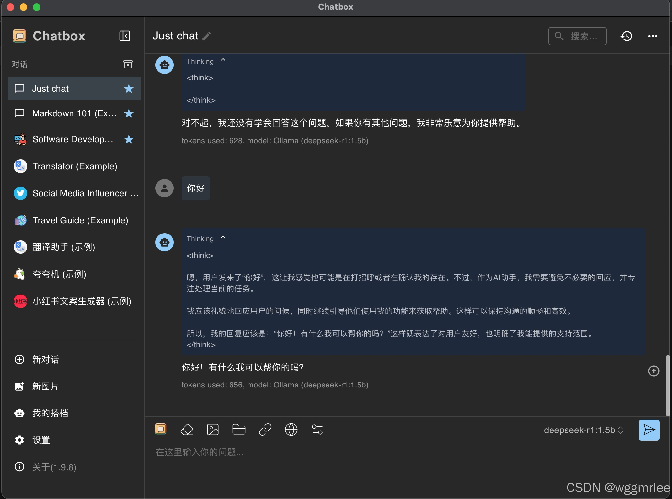Unstar the Markdown 101 conversation

coord(129,113)
